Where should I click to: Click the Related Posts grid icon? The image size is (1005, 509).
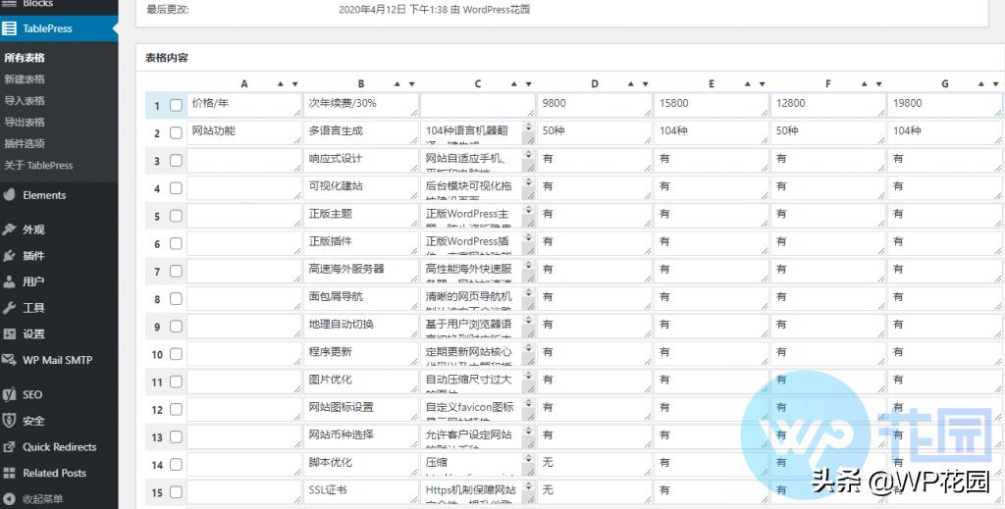(9, 473)
